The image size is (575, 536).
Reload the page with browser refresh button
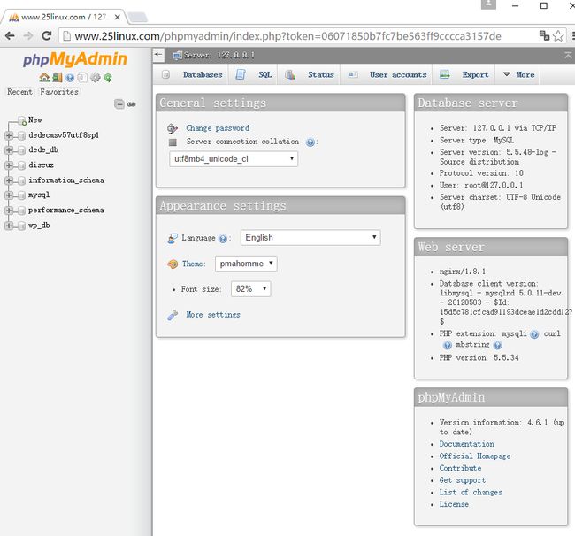tap(47, 35)
